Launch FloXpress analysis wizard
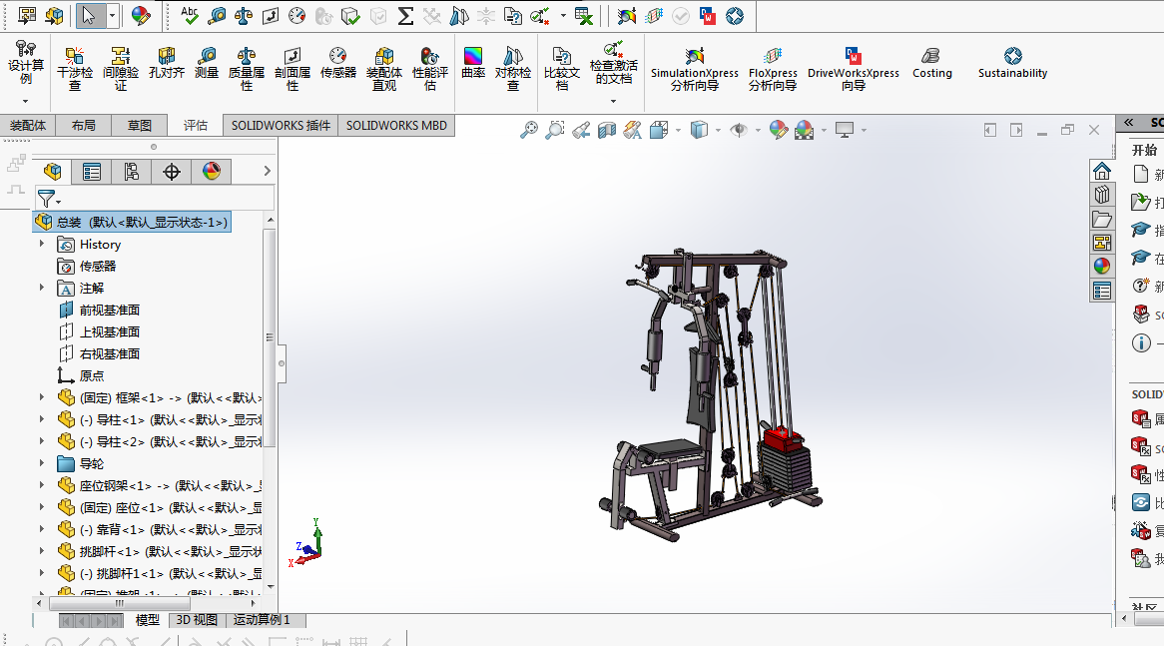The width and height of the screenshot is (1164, 646). click(773, 68)
